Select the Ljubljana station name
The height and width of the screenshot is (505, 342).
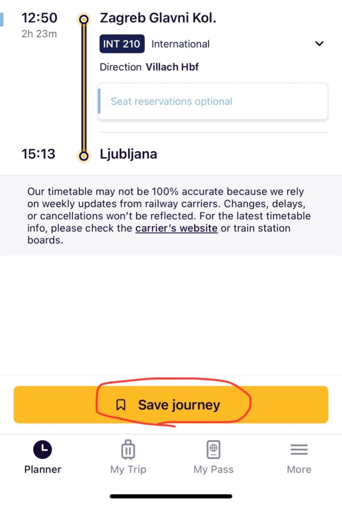pyautogui.click(x=128, y=154)
